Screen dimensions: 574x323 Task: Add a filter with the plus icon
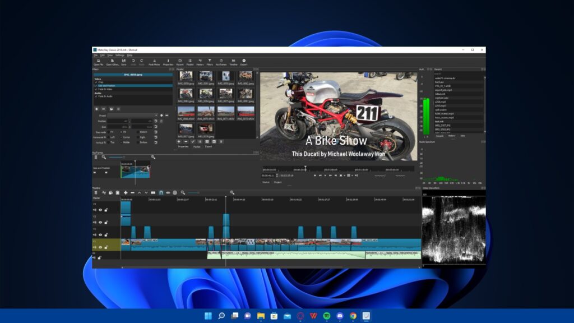[x=96, y=109]
